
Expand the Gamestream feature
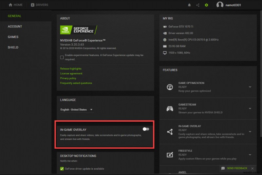[x=250, y=108]
